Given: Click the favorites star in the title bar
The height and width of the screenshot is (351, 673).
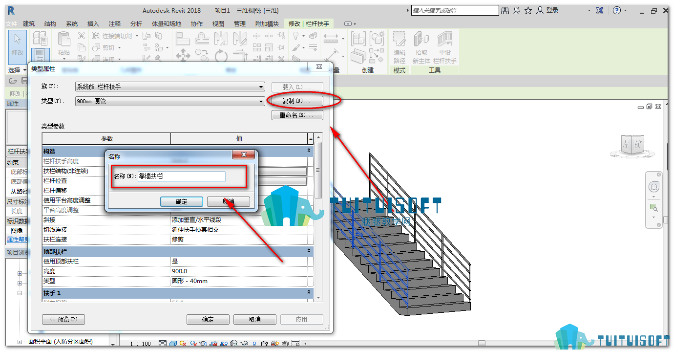Looking at the screenshot, I should (x=528, y=10).
